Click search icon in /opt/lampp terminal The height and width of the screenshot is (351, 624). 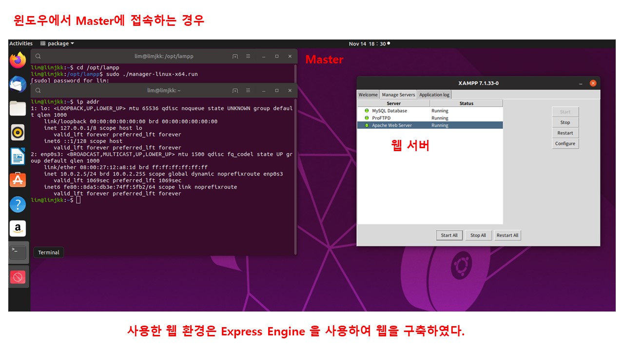(x=38, y=56)
